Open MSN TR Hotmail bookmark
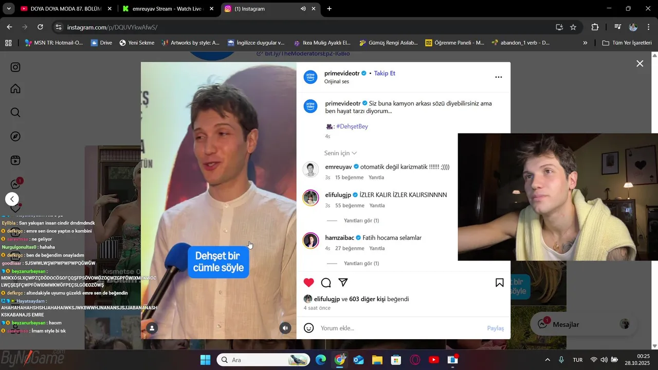Image resolution: width=658 pixels, height=370 pixels. pos(53,43)
